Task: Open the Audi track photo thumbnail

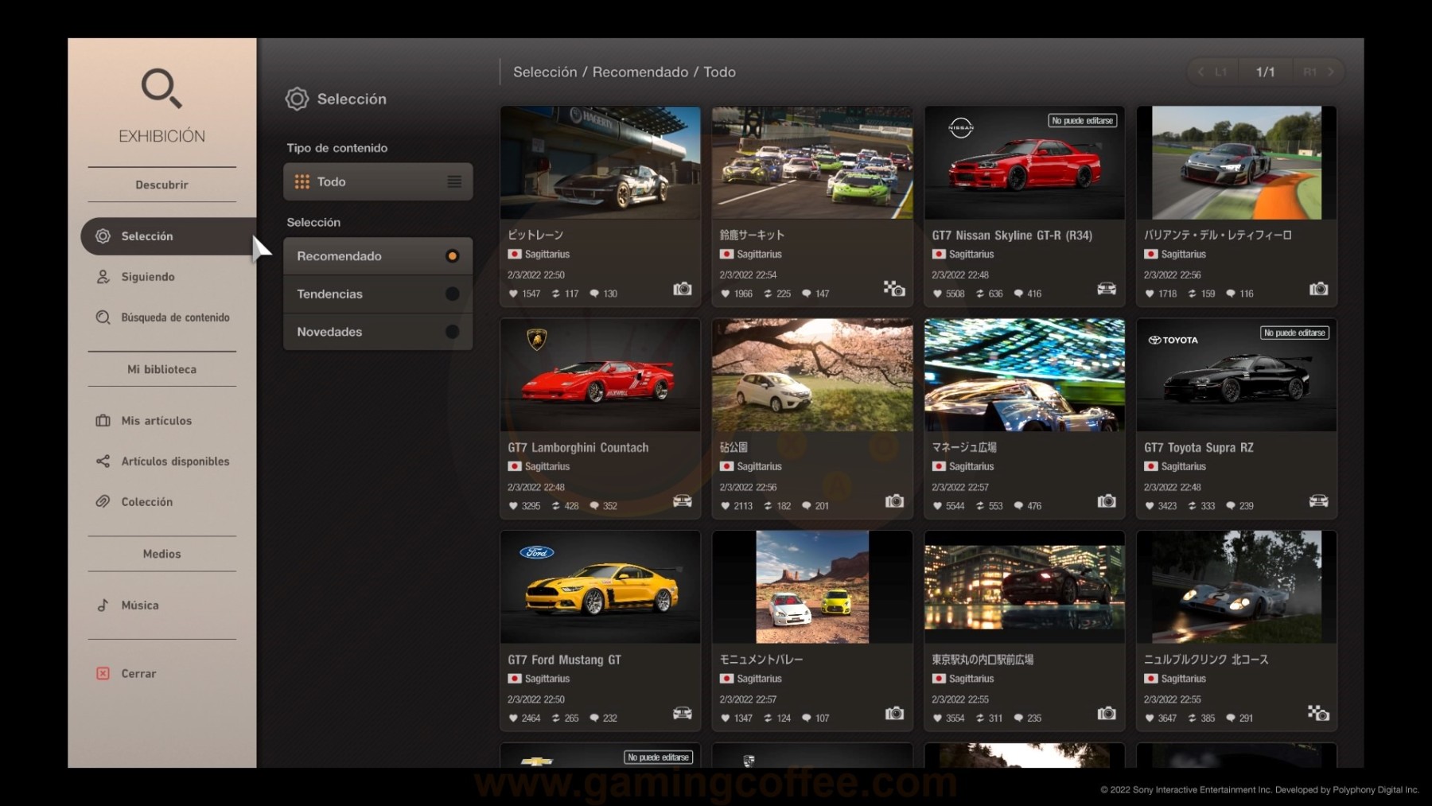Action: pos(1237,163)
